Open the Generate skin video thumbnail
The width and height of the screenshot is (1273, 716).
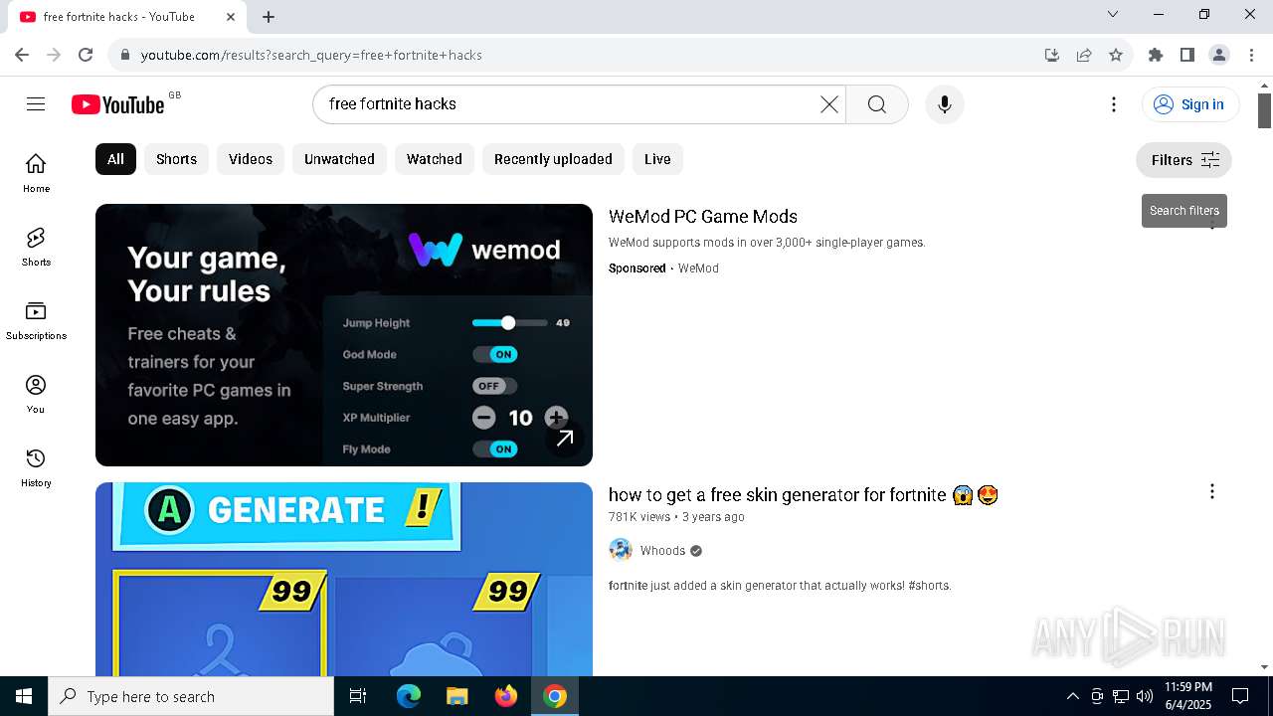[344, 580]
